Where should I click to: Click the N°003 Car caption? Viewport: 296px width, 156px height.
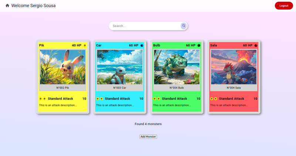coord(120,88)
